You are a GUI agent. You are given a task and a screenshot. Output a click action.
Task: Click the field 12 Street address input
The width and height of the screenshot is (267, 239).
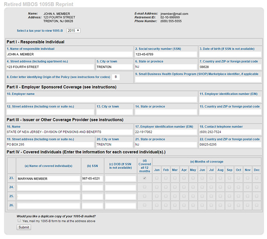click(x=50, y=112)
